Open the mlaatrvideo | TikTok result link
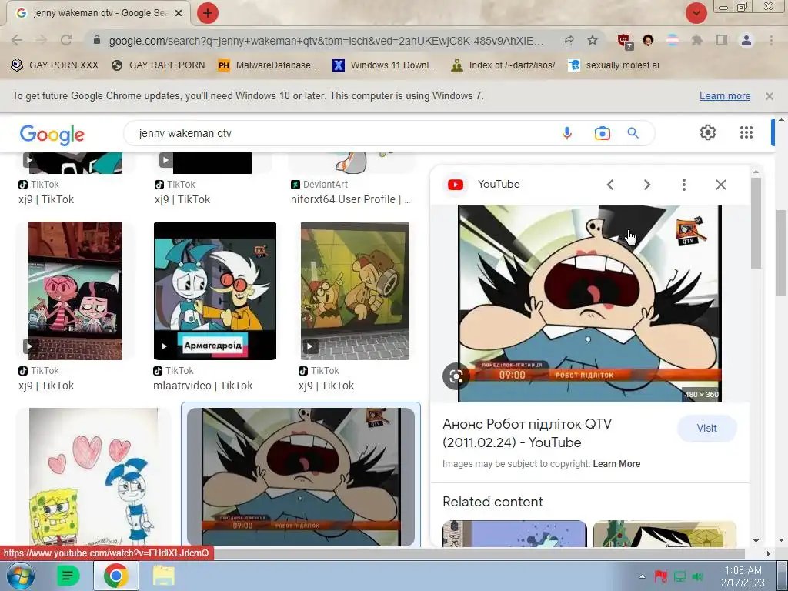This screenshot has height=591, width=788. tap(202, 386)
